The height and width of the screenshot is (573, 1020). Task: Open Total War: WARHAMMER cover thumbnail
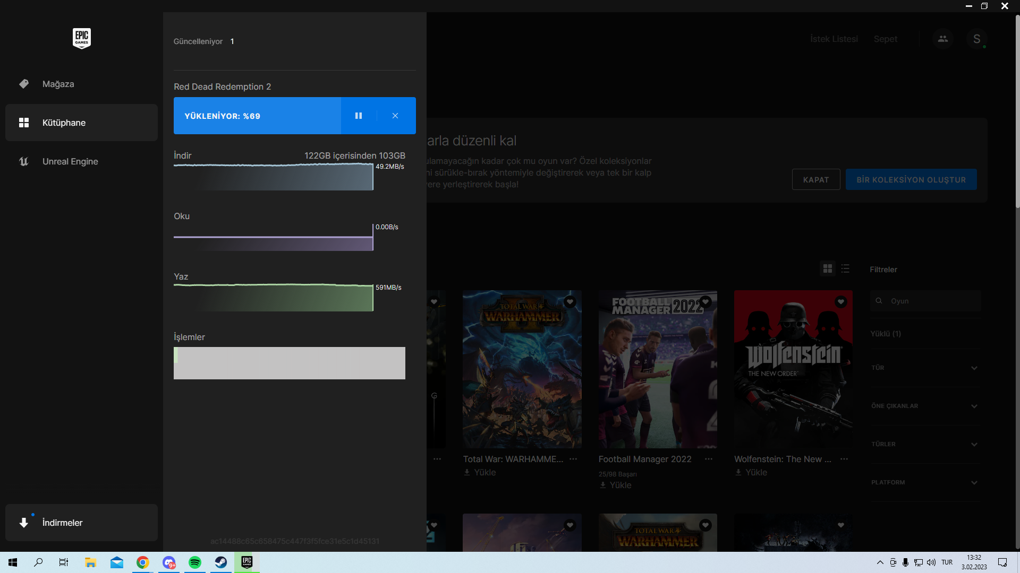point(522,369)
